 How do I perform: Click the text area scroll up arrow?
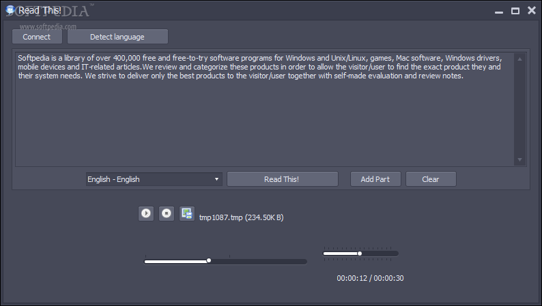(519, 59)
